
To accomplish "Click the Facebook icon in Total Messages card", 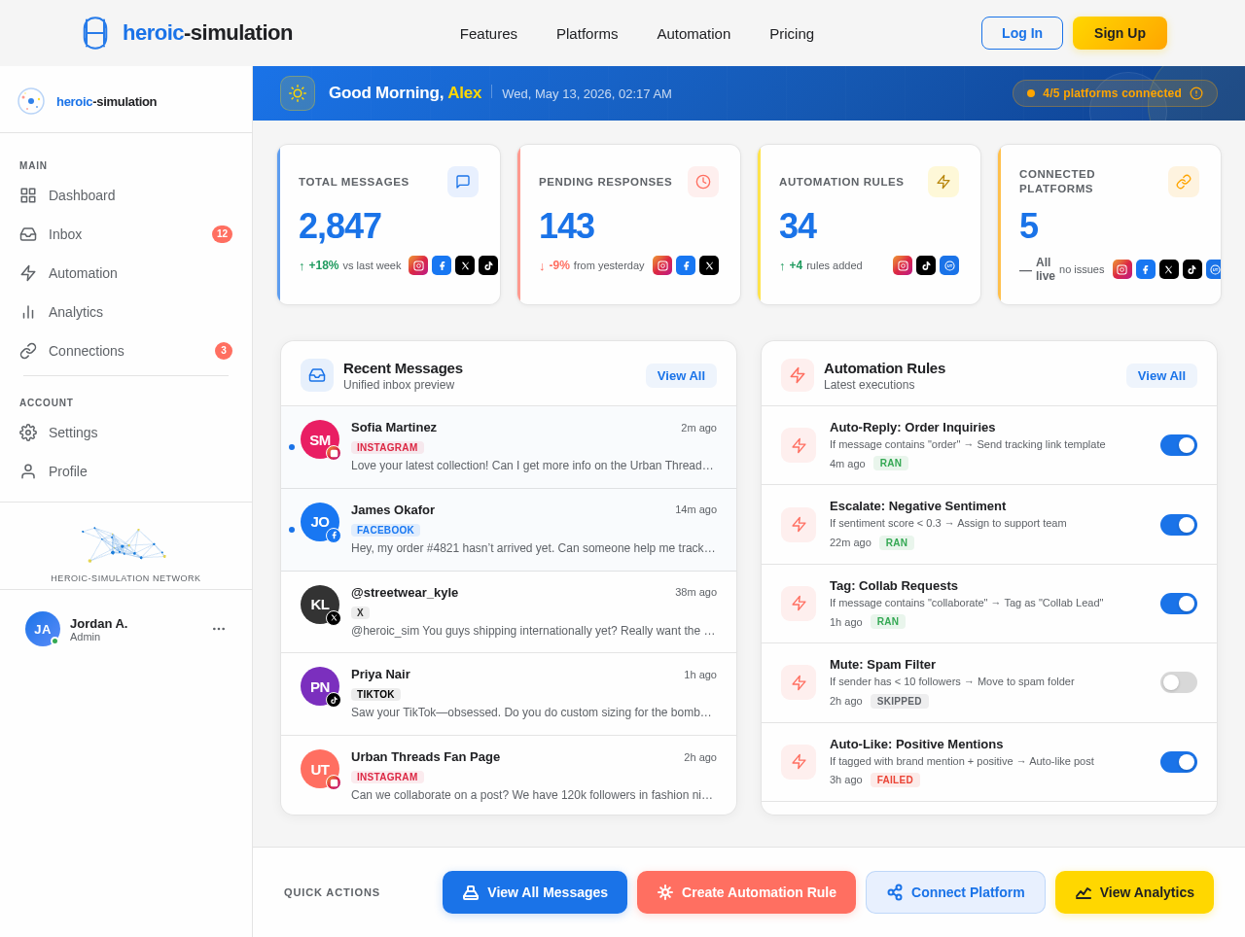I will (x=442, y=265).
